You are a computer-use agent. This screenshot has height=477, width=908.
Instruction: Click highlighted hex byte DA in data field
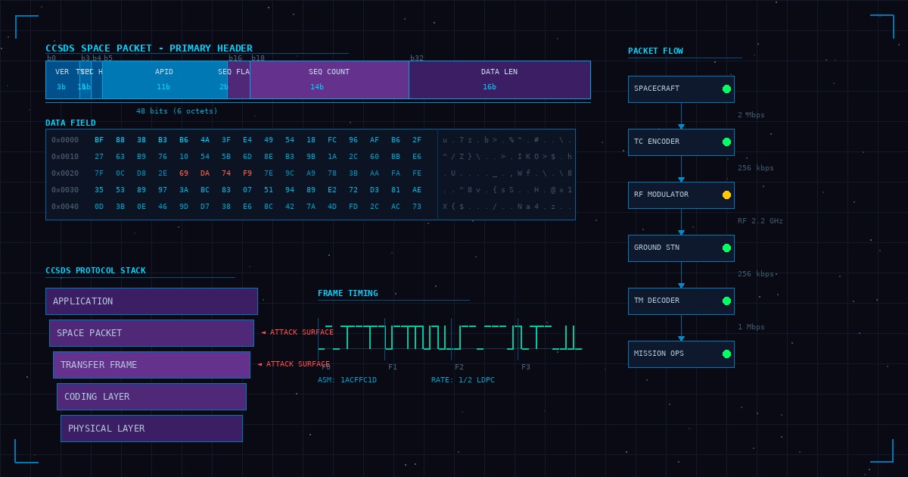pos(205,173)
